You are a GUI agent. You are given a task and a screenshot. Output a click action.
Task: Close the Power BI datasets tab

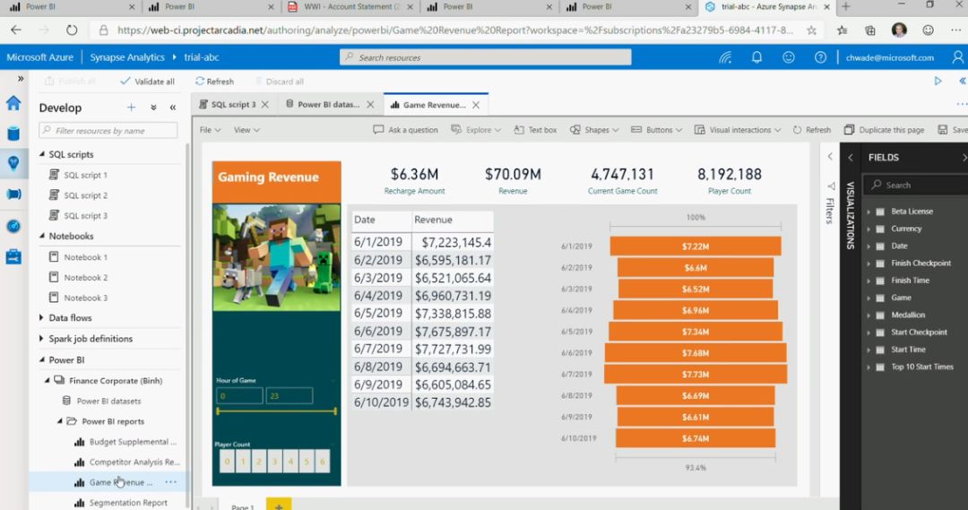(370, 105)
